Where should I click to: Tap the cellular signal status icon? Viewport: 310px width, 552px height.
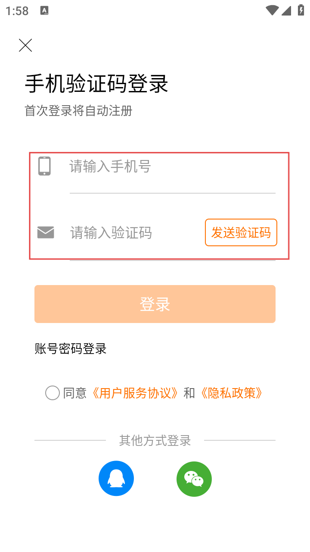286,10
